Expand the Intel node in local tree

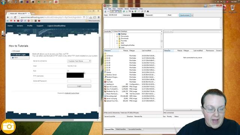(117, 43)
